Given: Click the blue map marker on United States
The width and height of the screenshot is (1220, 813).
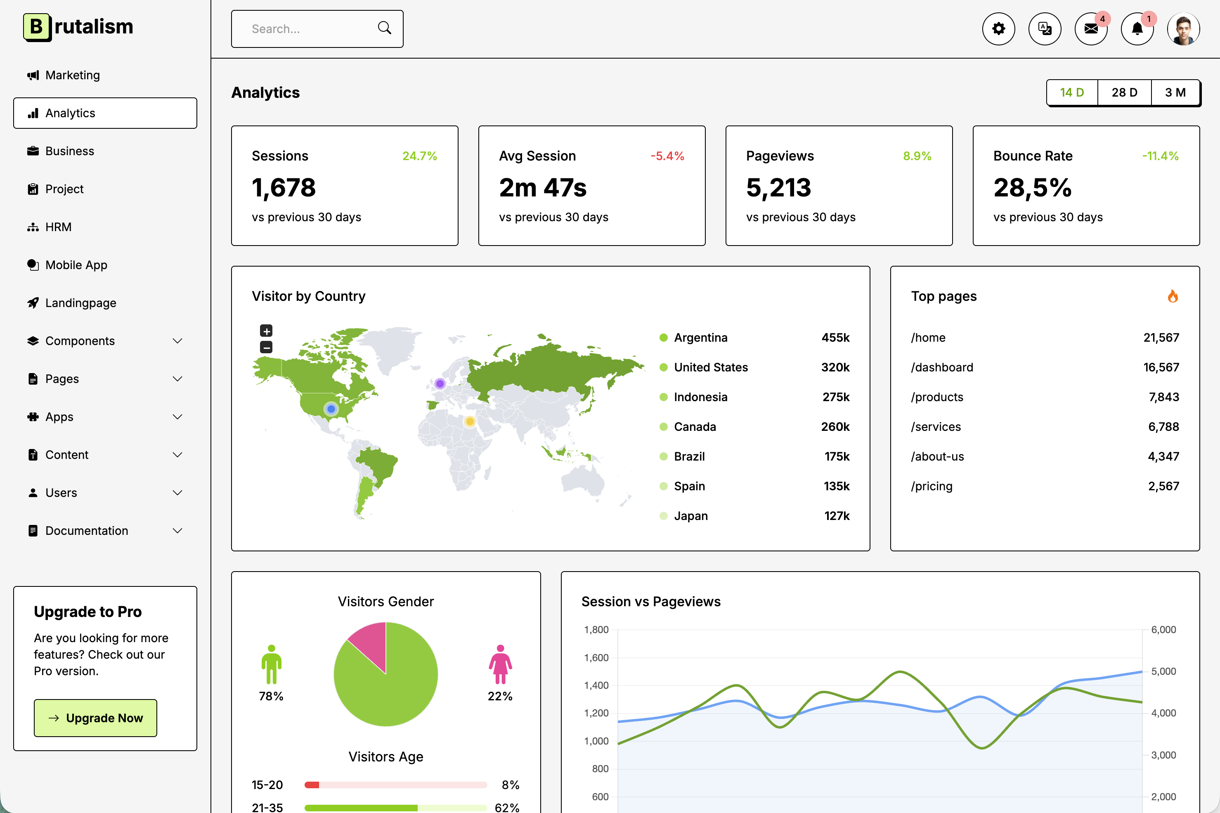Looking at the screenshot, I should tap(331, 409).
